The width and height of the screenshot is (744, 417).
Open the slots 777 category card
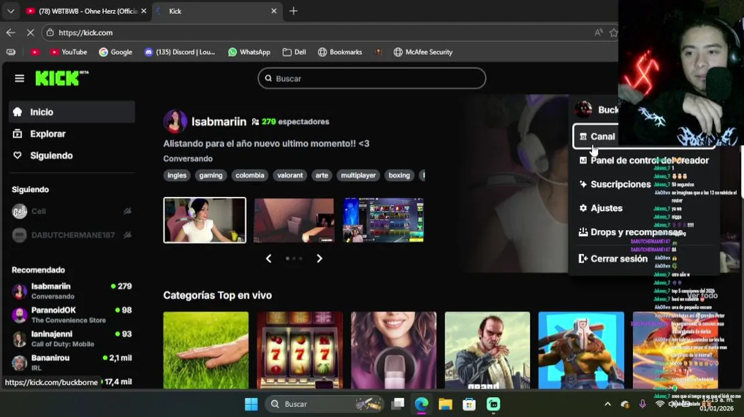click(x=300, y=350)
